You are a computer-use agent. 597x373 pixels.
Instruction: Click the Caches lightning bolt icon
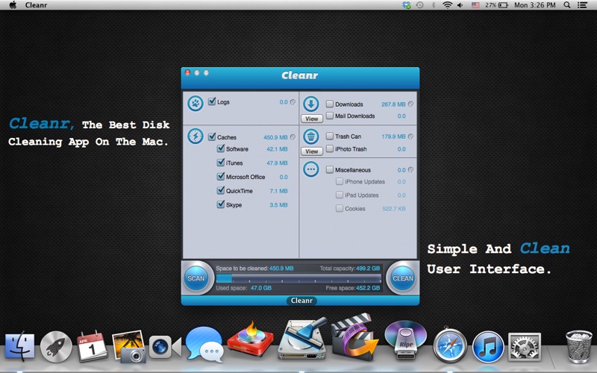196,136
